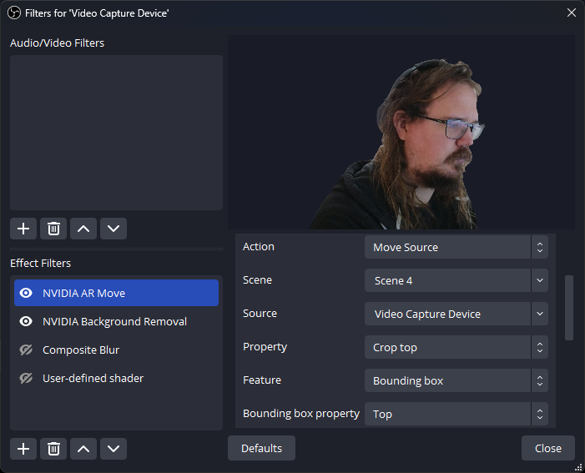Click the 'Scene' label
The width and height of the screenshot is (585, 473).
click(x=257, y=279)
